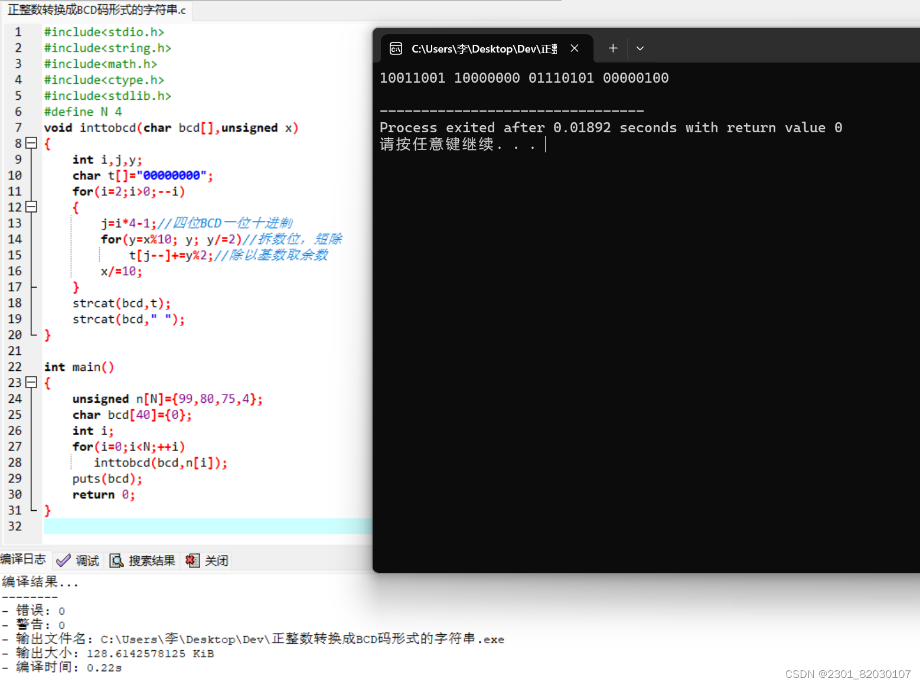Toggle the code fold marker at line 12

(31, 207)
